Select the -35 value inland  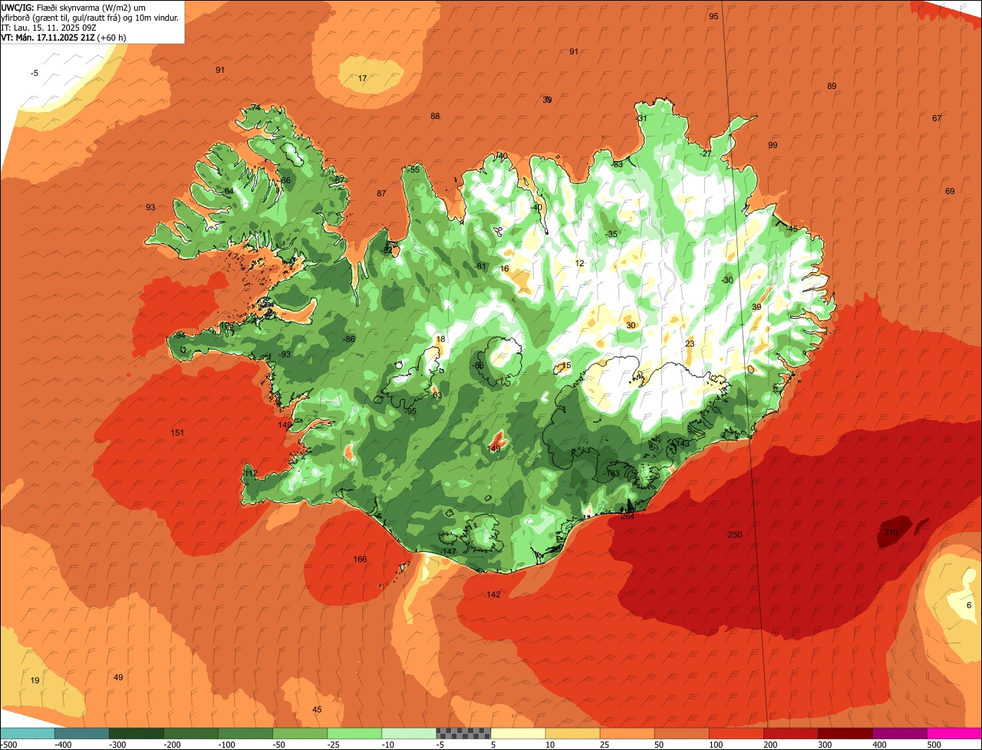point(611,234)
